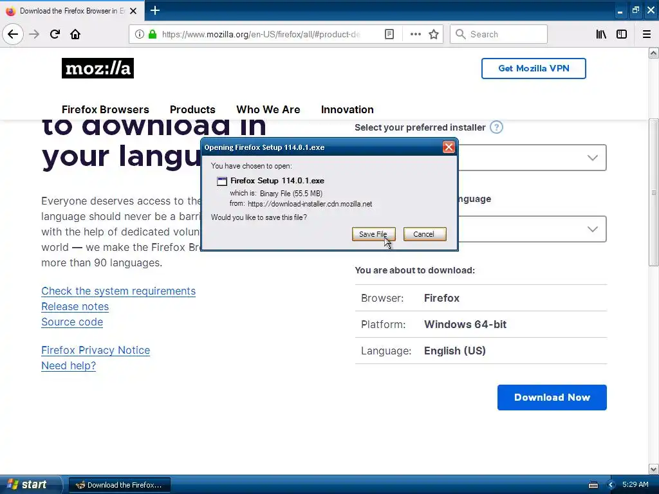The height and width of the screenshot is (494, 659).
Task: Open the Firefox Browsers menu
Action: coord(105,109)
